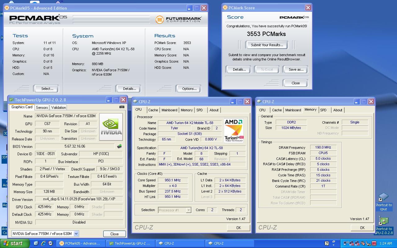The height and width of the screenshot is (248, 397).
Task: Click OK in the CPU-Z processor window
Action: [x=239, y=228]
